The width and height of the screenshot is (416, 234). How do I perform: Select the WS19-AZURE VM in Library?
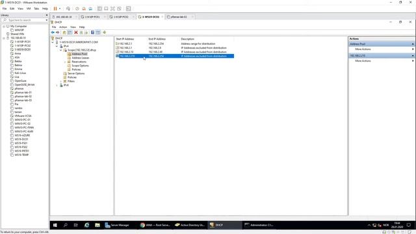22,135
